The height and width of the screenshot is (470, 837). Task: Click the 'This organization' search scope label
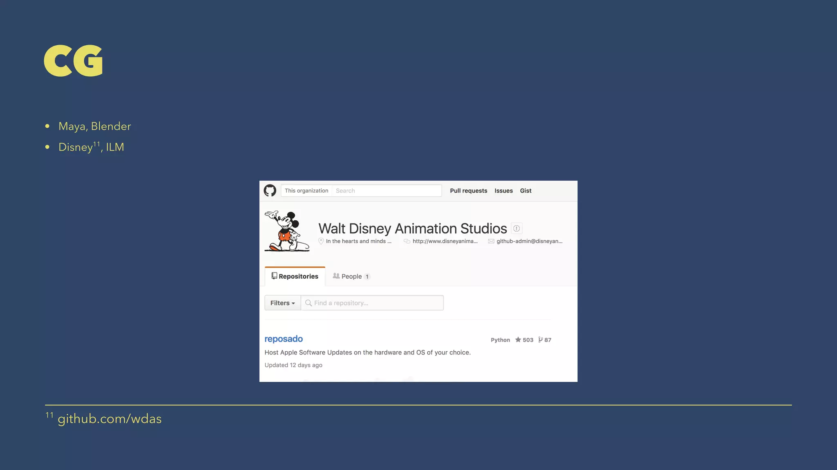[307, 191]
